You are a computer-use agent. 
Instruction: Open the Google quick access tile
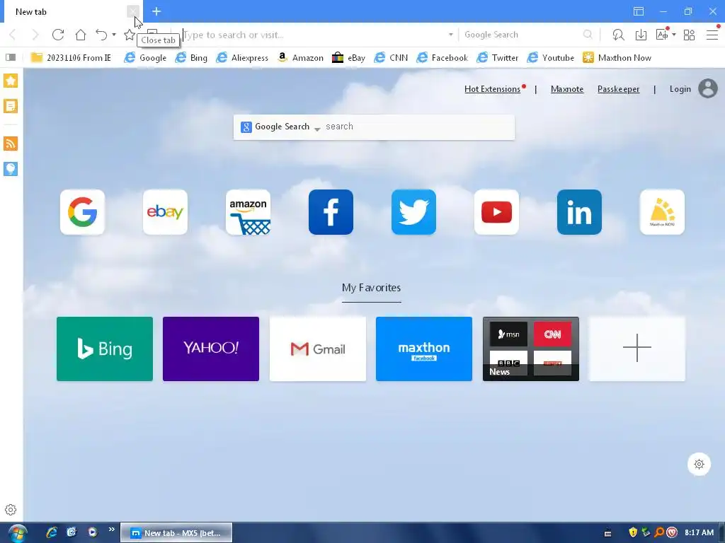[82, 212]
